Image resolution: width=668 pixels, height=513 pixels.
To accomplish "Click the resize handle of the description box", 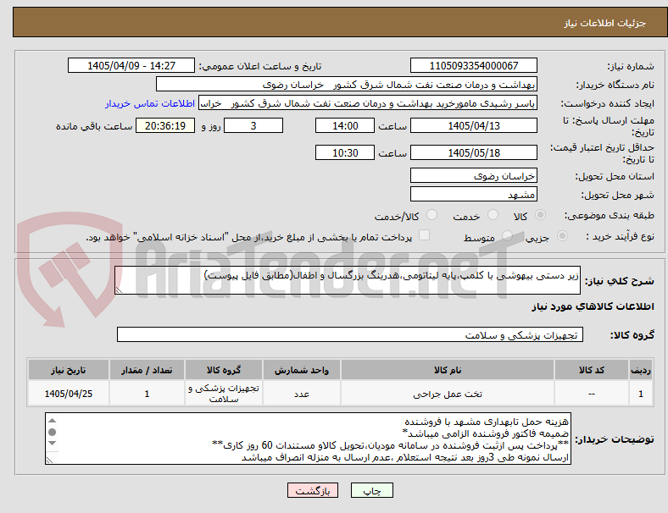I will 119,290.
